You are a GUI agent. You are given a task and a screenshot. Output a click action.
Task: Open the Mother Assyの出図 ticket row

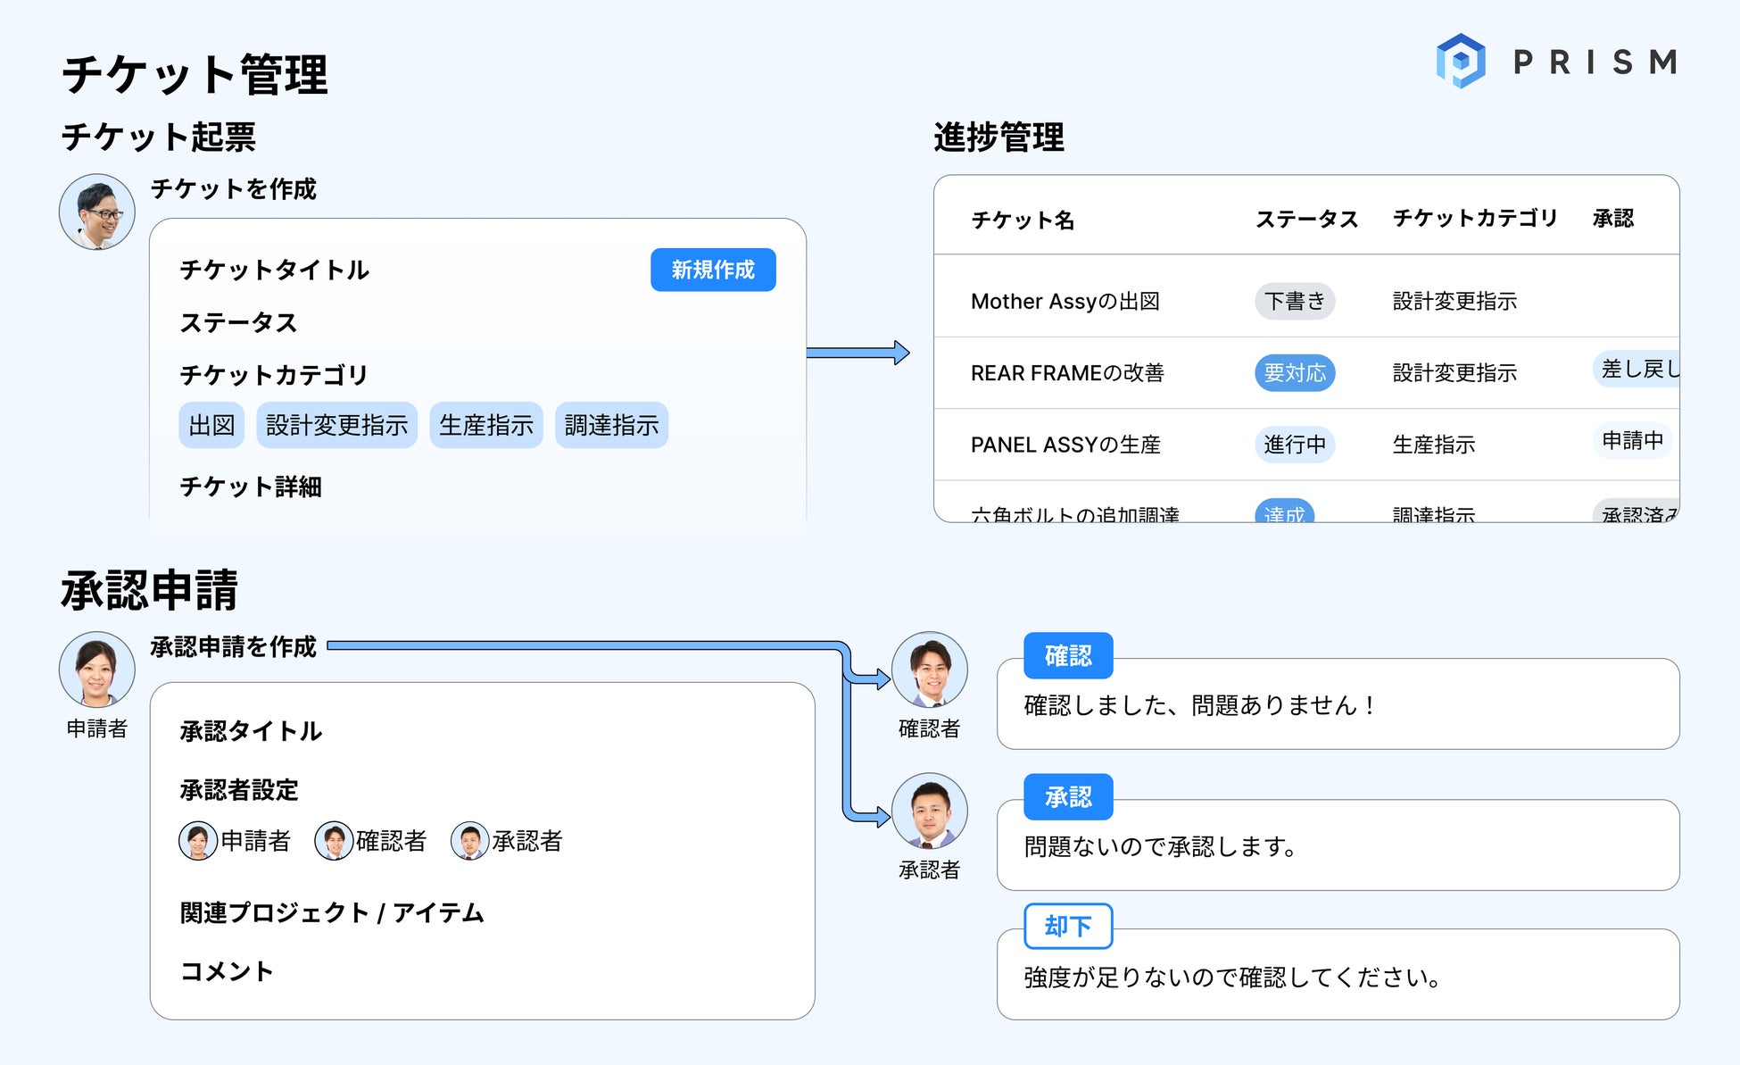tap(1065, 301)
